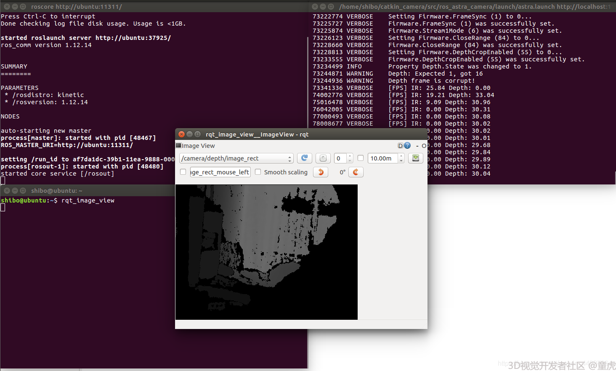This screenshot has width=616, height=371.
Task: Open the blue question mark help icon
Action: (x=407, y=145)
